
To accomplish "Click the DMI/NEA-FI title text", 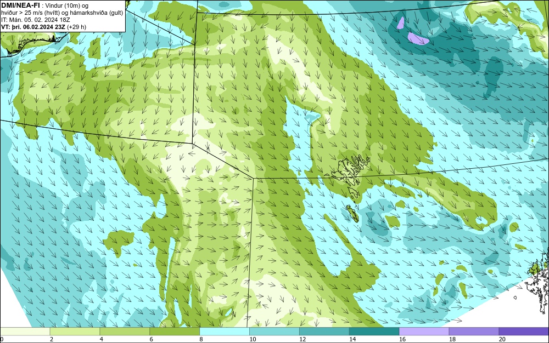I will point(20,5).
